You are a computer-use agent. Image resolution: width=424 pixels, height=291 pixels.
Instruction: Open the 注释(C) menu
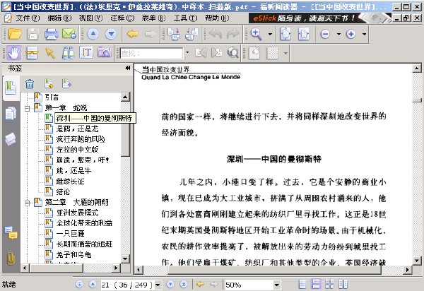122,18
